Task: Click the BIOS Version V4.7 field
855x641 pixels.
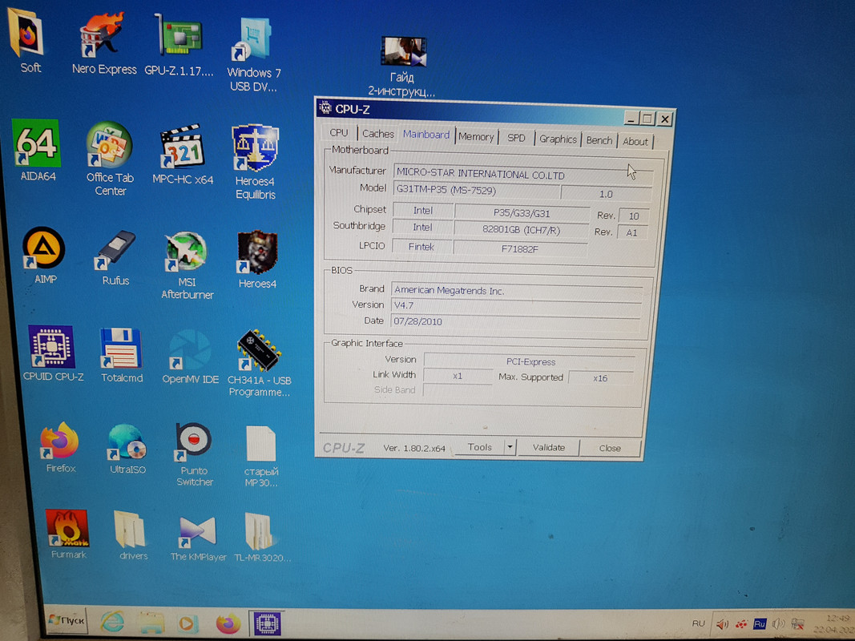Action: coord(516,306)
